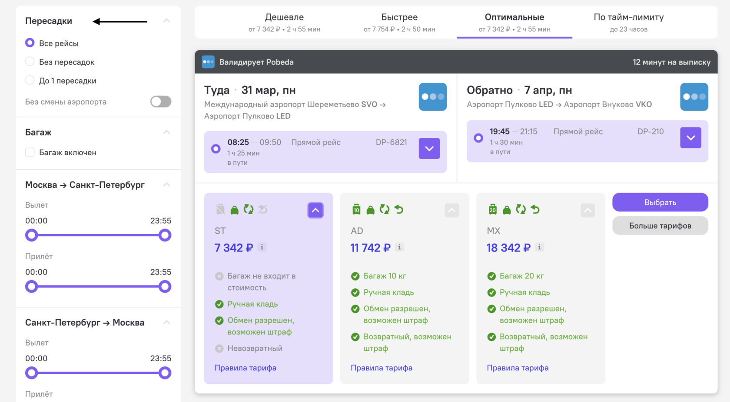The image size is (730, 402).
Task: Click right handle of Санкт-Петербург → Москва Вылет slider
Action: pyautogui.click(x=165, y=373)
